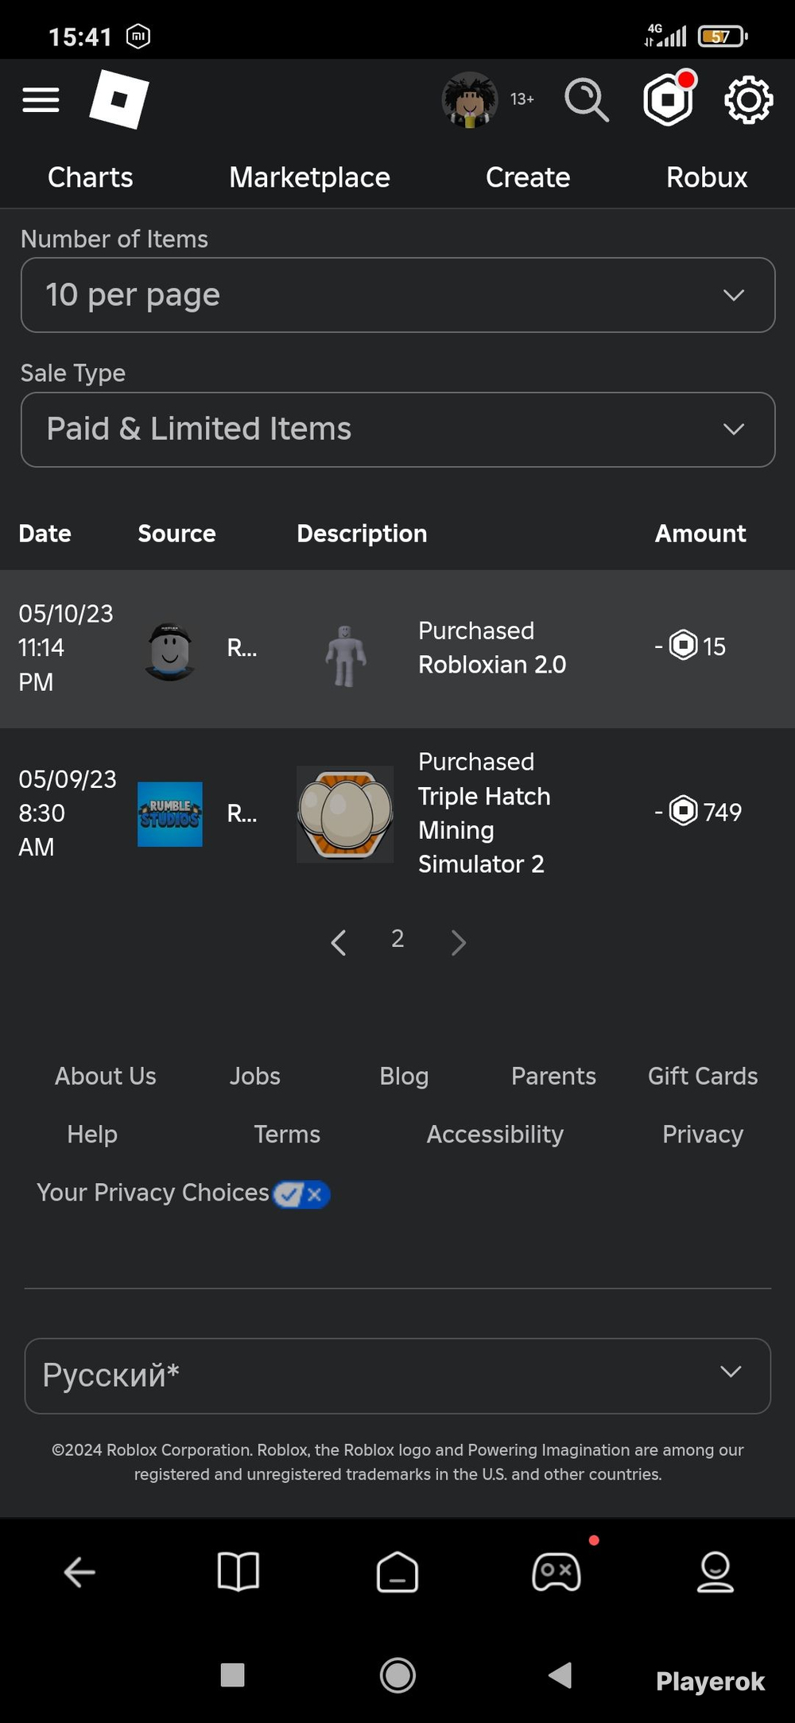795x1723 pixels.
Task: Open the Gift Cards footer link
Action: tap(703, 1076)
